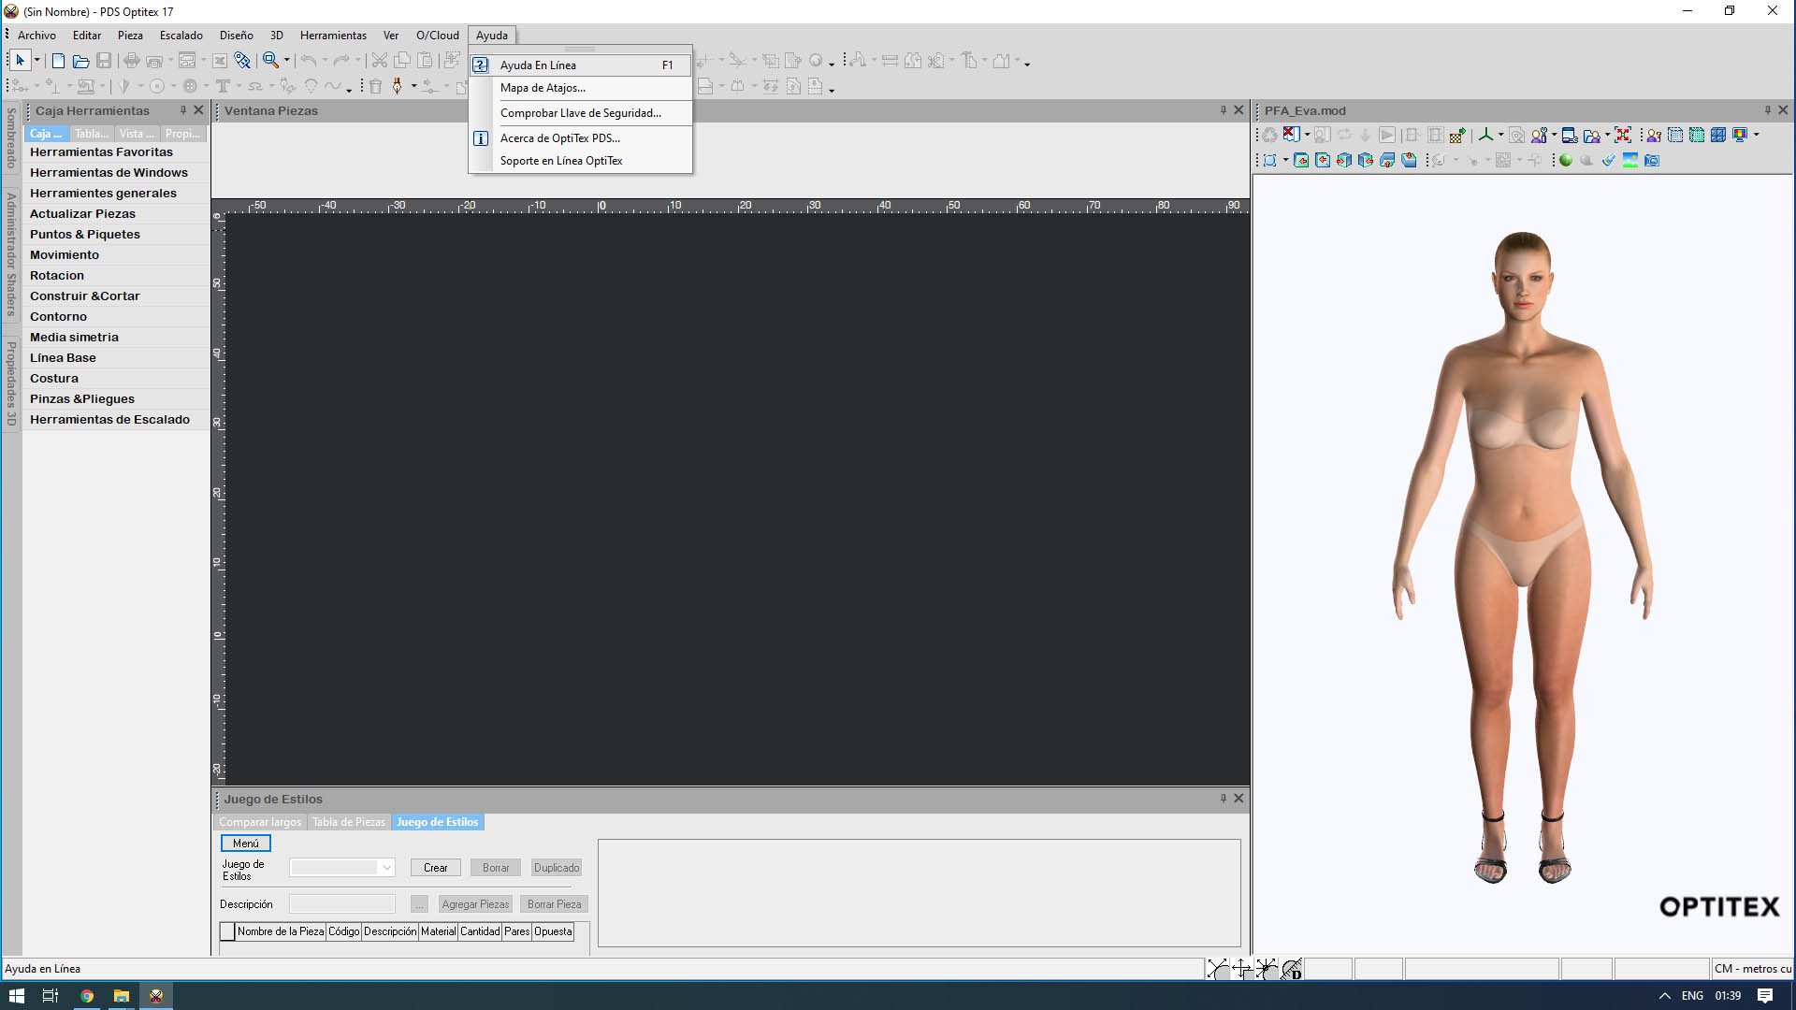
Task: Click the landscape background image icon
Action: point(1630,161)
